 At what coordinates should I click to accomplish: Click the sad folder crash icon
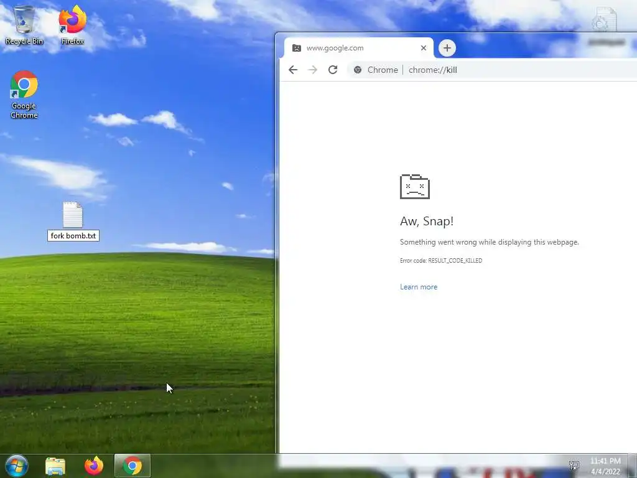[x=415, y=187]
